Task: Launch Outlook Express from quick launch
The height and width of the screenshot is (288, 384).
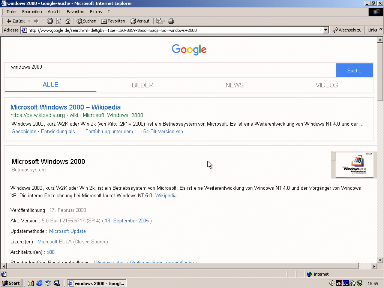Action: 48,283
